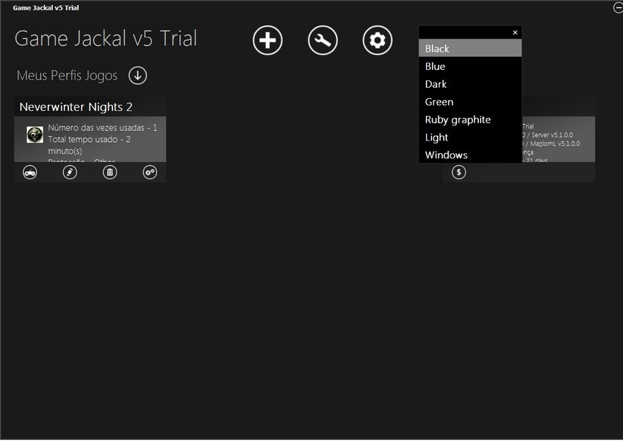Open the gear settings icon
This screenshot has width=623, height=446.
[x=378, y=40]
